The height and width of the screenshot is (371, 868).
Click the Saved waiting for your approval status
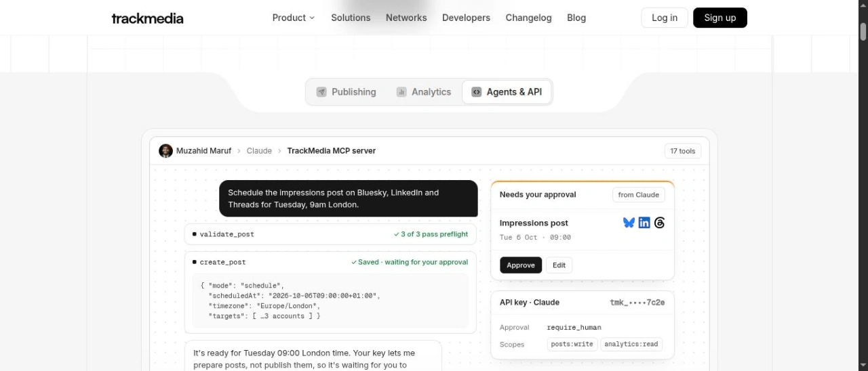click(410, 262)
